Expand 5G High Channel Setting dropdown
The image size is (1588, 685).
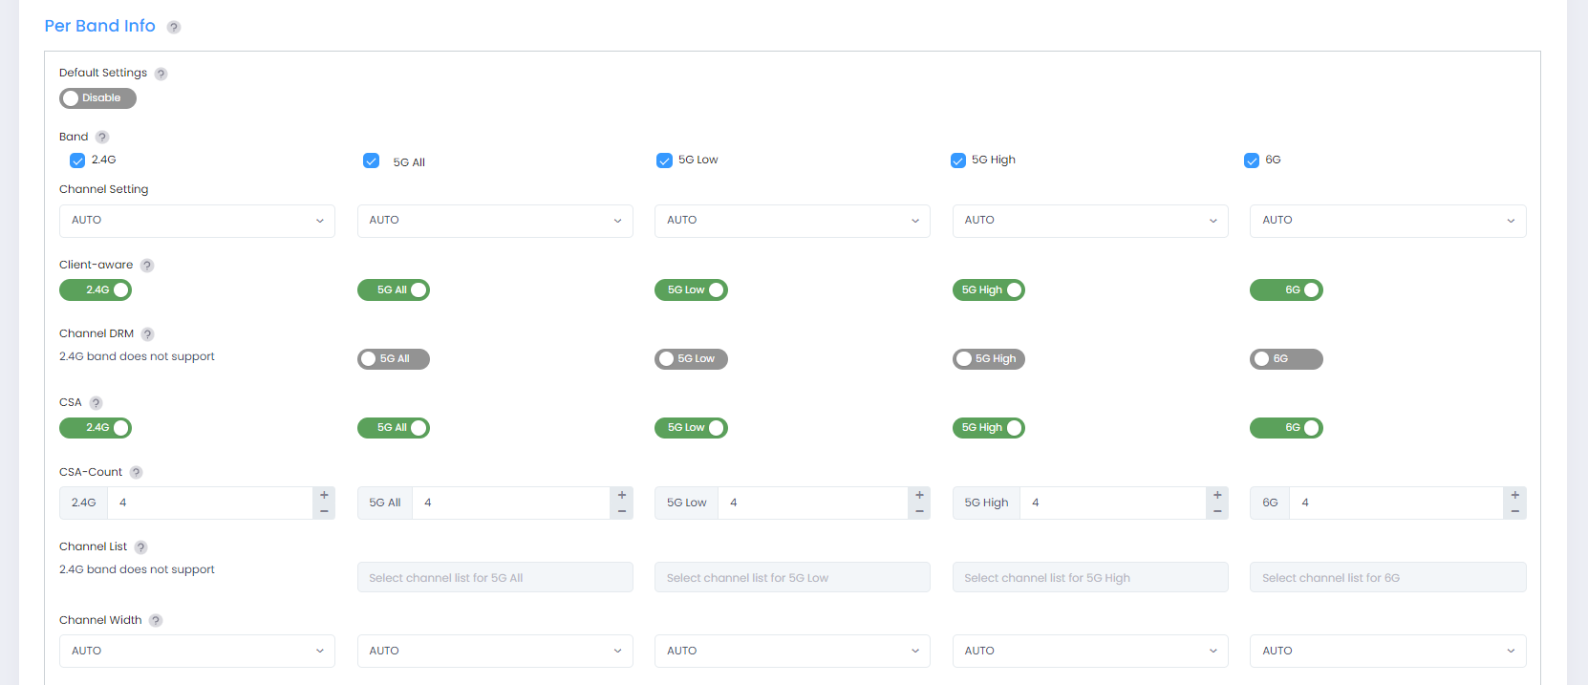[x=1089, y=221]
